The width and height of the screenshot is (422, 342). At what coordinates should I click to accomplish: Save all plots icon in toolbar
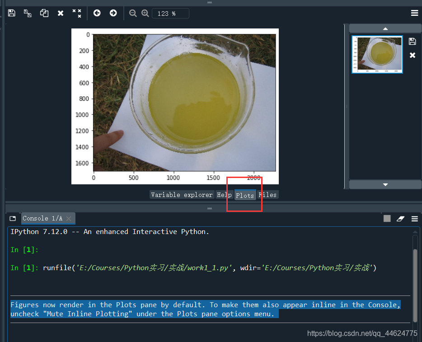(x=28, y=13)
